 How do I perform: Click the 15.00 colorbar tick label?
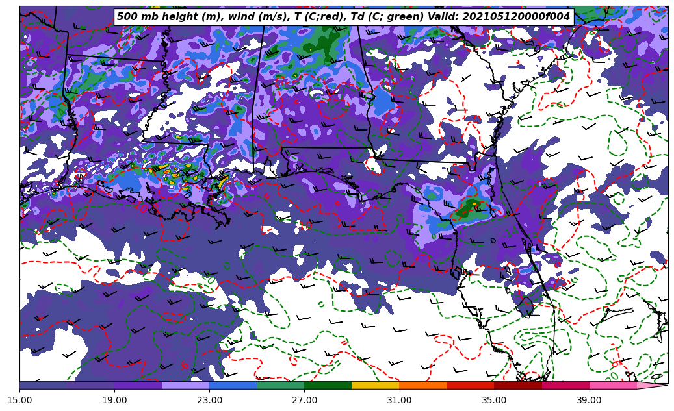(x=19, y=400)
